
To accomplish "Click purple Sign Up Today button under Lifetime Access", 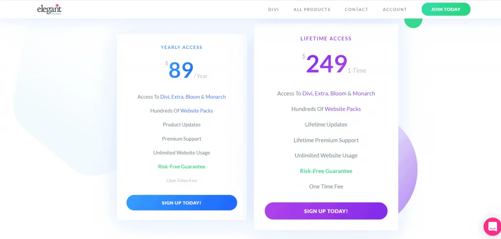I will 326,211.
